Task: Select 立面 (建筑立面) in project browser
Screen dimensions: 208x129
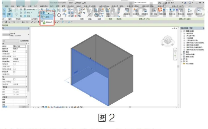Action: 192,40
